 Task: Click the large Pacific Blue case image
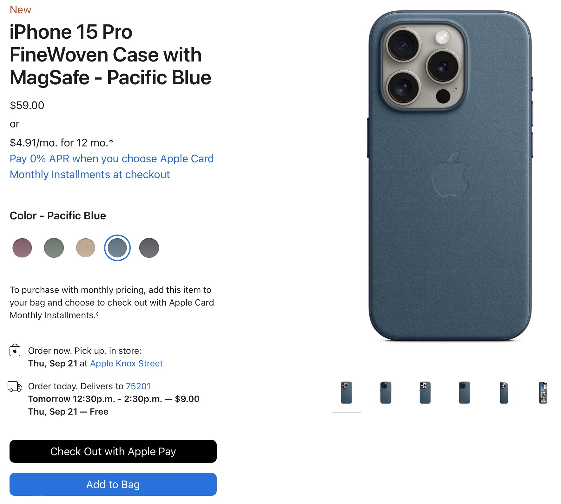point(450,176)
